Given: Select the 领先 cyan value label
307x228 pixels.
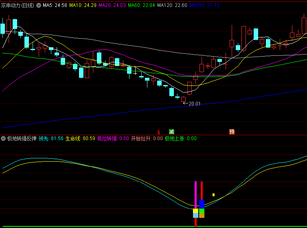Looking at the screenshot, I should coord(51,138).
